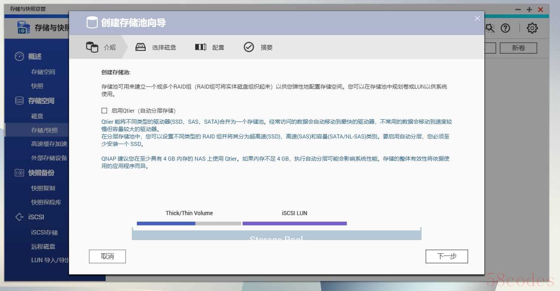Click 下一步 to proceed
The width and height of the screenshot is (560, 291).
(x=447, y=257)
